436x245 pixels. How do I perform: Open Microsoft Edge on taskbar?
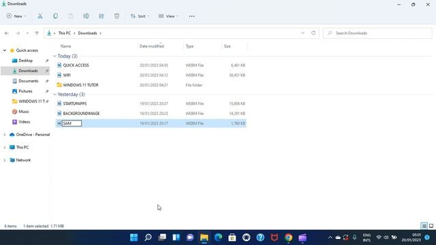pyautogui.click(x=218, y=238)
